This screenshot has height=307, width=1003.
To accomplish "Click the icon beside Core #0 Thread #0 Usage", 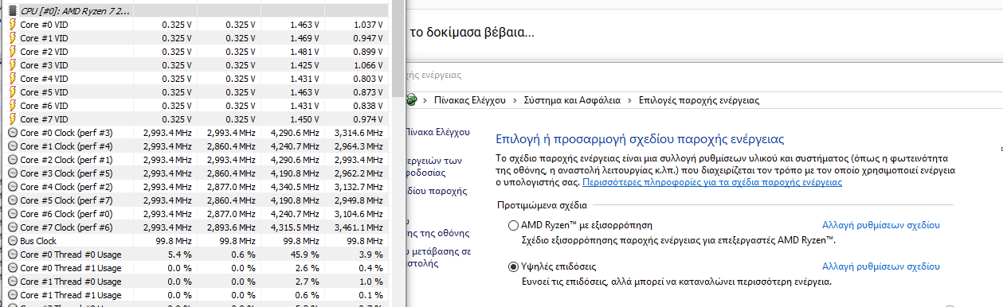I will coord(13,255).
